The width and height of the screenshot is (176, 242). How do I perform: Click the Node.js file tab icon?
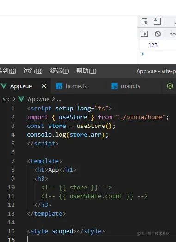170,86
